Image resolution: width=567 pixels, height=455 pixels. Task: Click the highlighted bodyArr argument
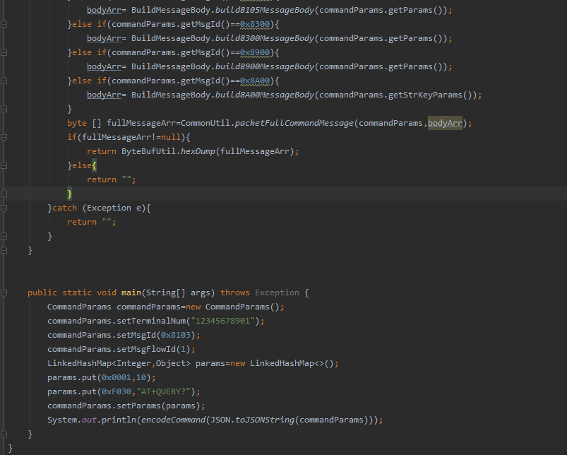445,123
